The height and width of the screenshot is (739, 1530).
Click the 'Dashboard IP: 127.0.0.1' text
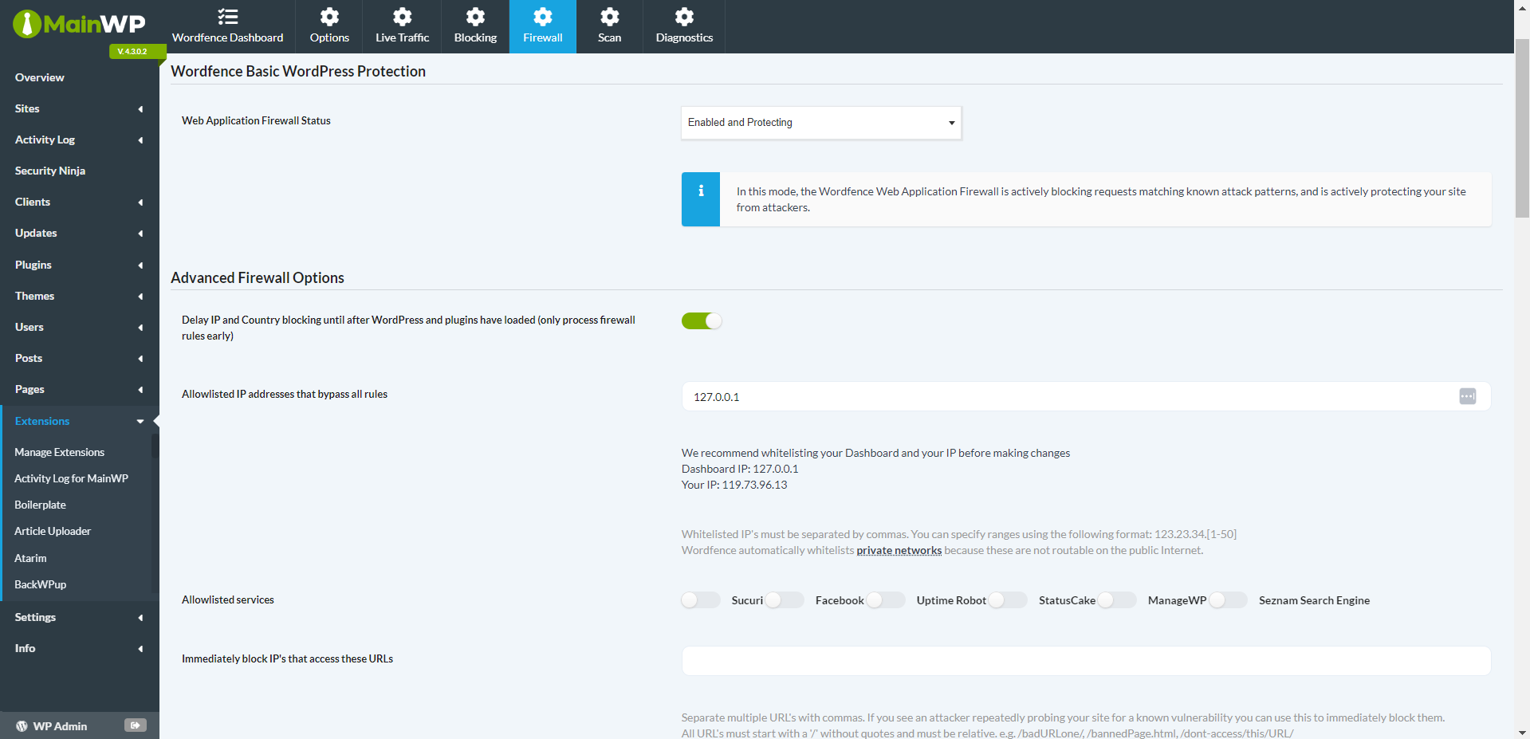740,469
